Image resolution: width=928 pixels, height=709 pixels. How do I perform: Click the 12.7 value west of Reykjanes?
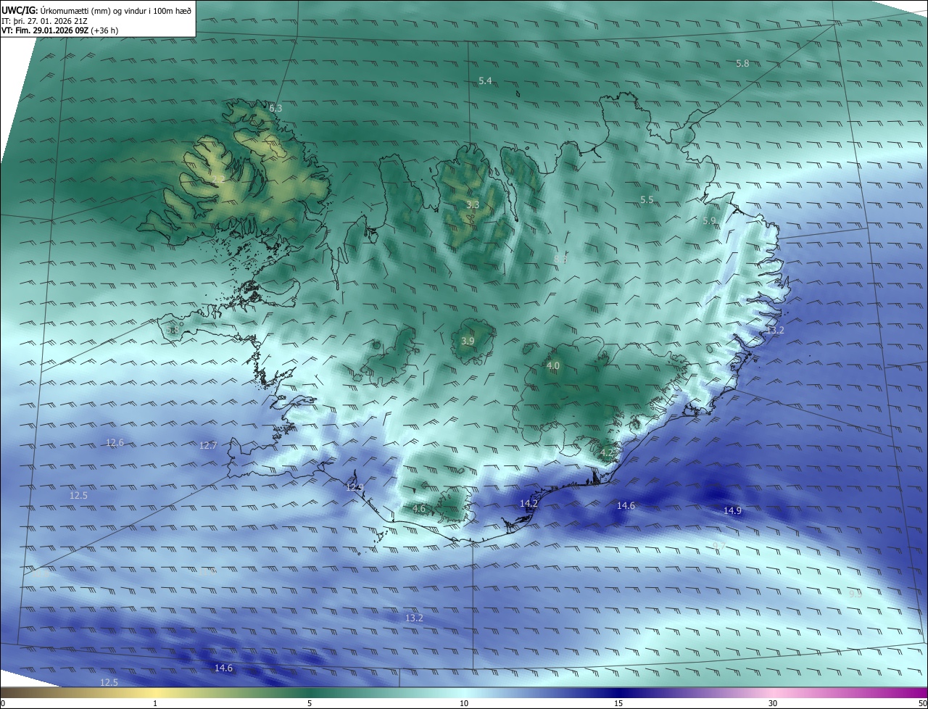click(x=208, y=445)
